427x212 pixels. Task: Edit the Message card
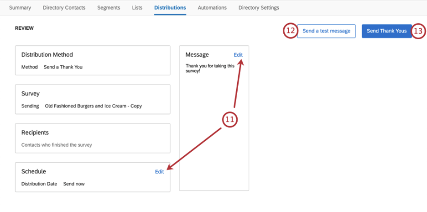coord(238,55)
